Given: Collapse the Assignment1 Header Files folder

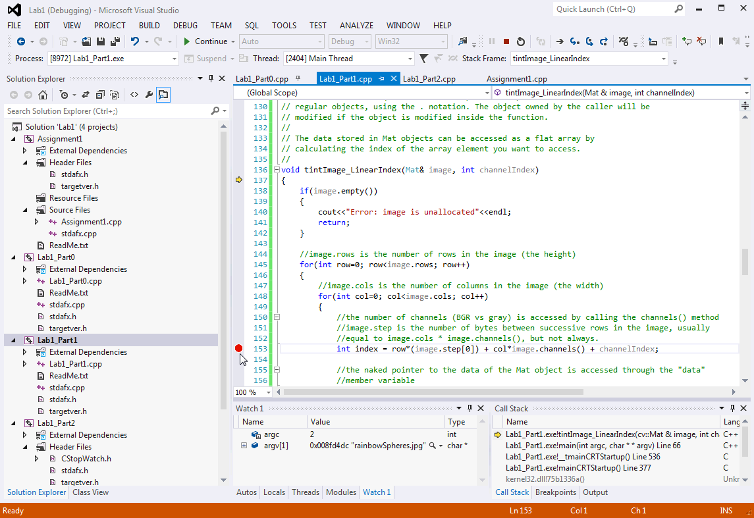Looking at the screenshot, I should (25, 162).
